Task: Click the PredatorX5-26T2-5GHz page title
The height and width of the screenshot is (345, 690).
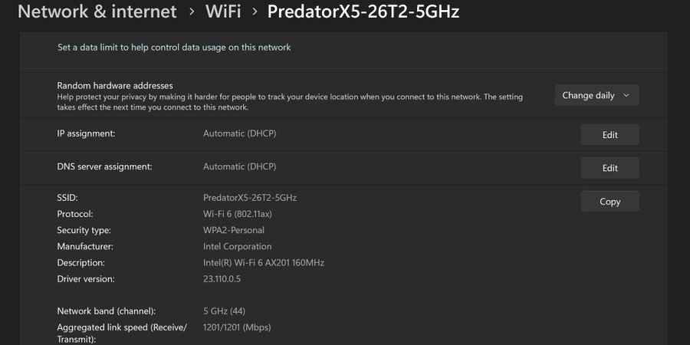Action: point(363,12)
